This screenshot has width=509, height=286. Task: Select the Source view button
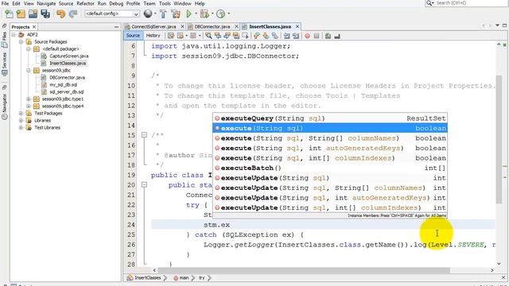133,36
